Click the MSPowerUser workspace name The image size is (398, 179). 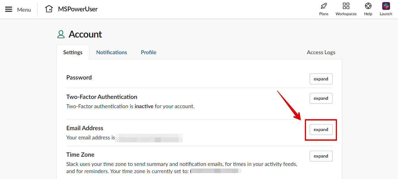coord(78,9)
